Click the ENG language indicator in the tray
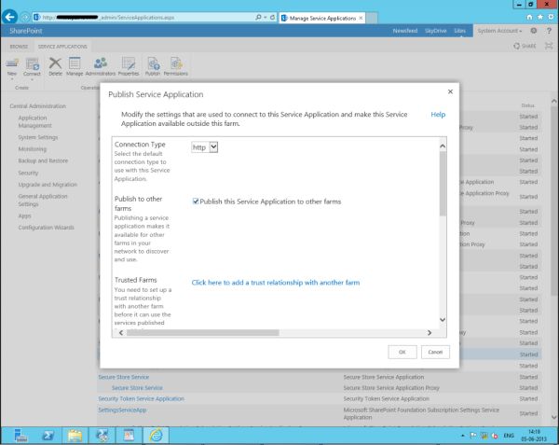Image resolution: width=559 pixels, height=445 pixels. point(509,436)
